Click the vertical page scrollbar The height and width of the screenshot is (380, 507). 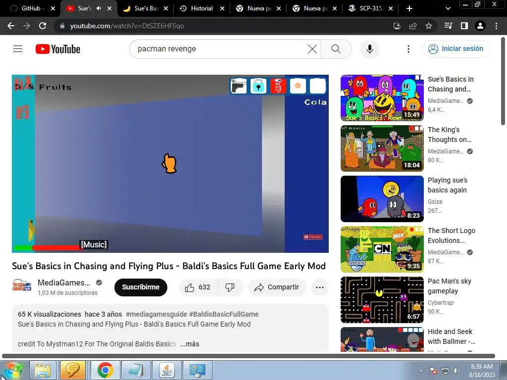(x=503, y=81)
